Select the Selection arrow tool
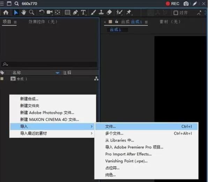 pos(16,13)
